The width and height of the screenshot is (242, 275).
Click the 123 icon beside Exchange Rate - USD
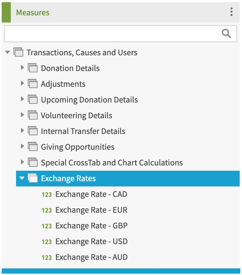pos(46,242)
